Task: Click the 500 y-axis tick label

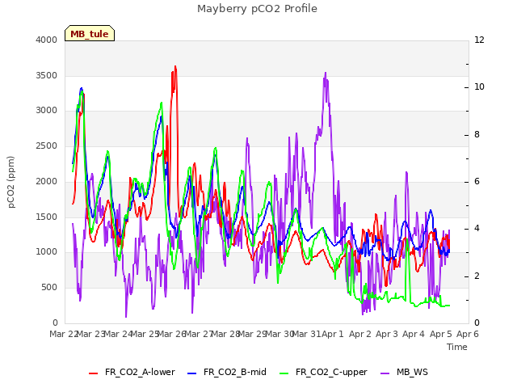Action: (x=49, y=288)
